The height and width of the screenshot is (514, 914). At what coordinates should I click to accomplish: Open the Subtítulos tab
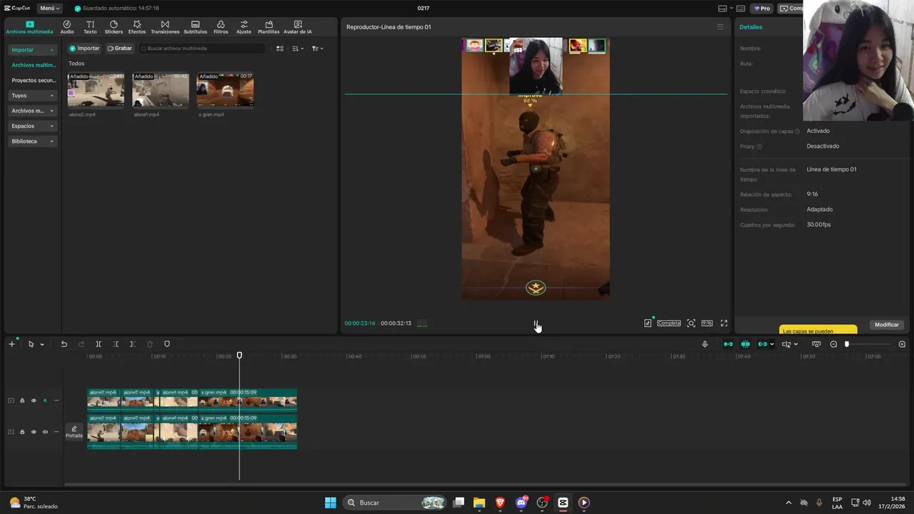tap(195, 27)
